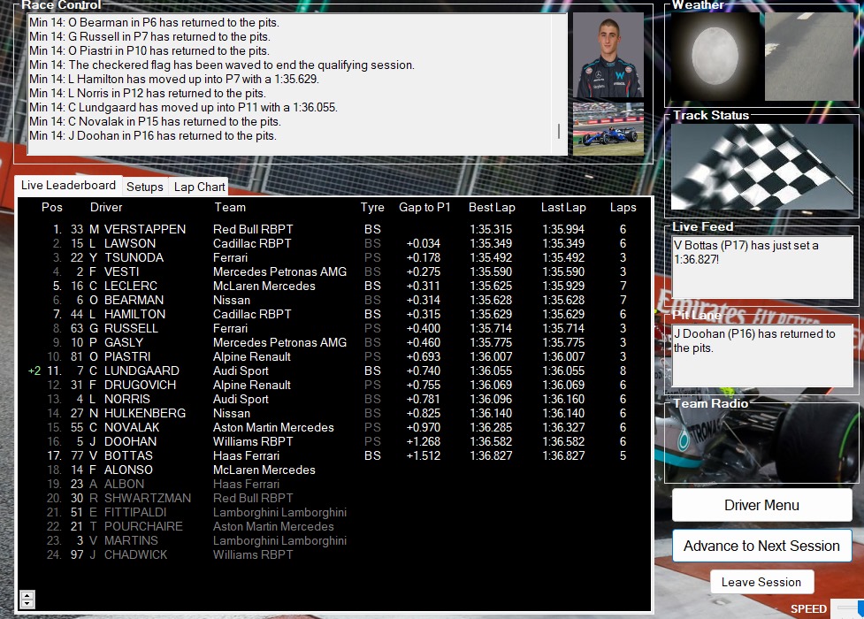The image size is (864, 619).
Task: Select O PIASTRI row
Action: pyautogui.click(x=334, y=356)
